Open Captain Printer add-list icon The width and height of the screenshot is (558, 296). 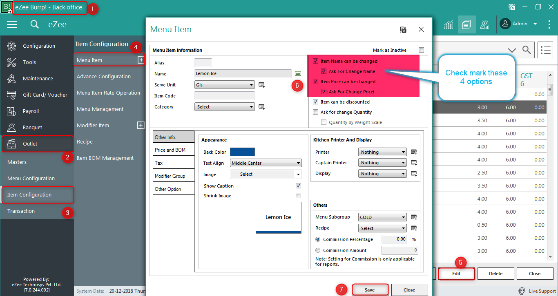414,163
